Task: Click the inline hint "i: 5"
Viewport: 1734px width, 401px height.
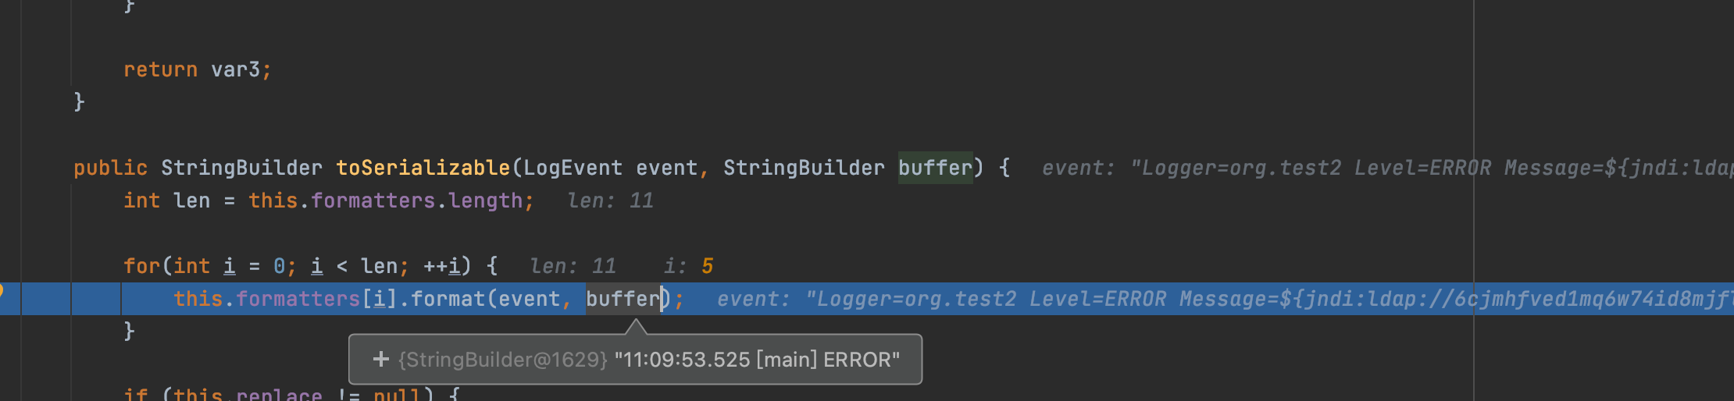Action: (x=688, y=266)
